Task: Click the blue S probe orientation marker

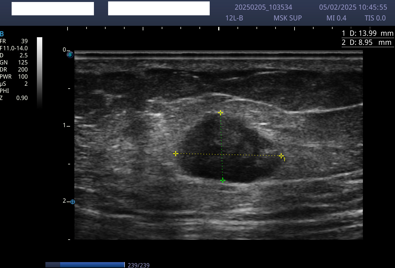Action: 70,55
